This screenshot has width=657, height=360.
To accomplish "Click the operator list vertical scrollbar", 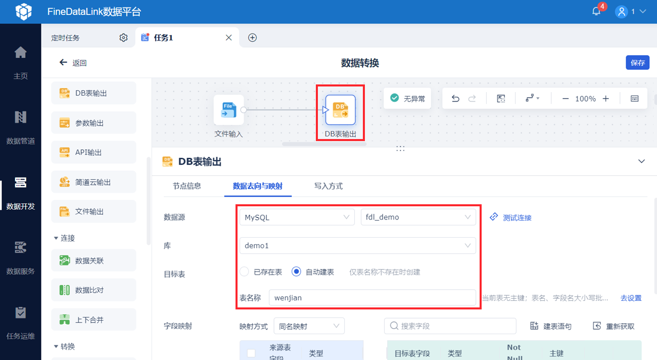I will coord(148,201).
